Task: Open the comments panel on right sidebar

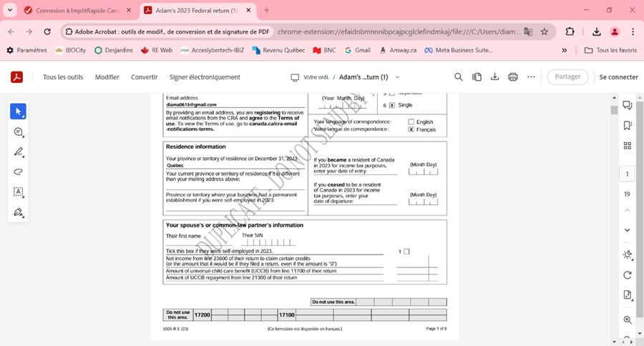Action: coord(627,105)
